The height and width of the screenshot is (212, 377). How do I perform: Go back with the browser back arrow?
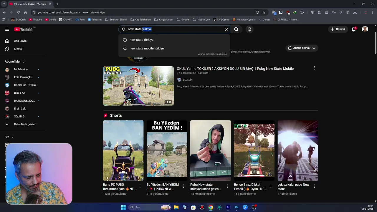(x=4, y=12)
